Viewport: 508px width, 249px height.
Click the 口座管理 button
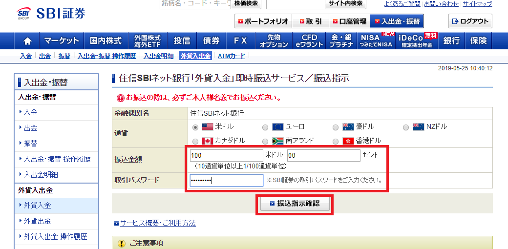(349, 21)
